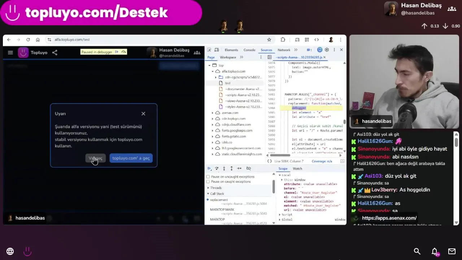Open notifications bell
The image size is (462, 260).
(435, 251)
